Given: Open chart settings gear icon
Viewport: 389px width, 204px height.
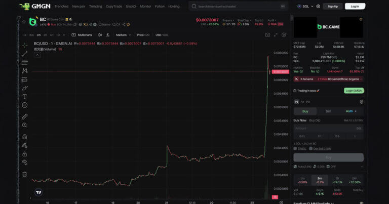Looking at the screenshot, I should (x=284, y=35).
